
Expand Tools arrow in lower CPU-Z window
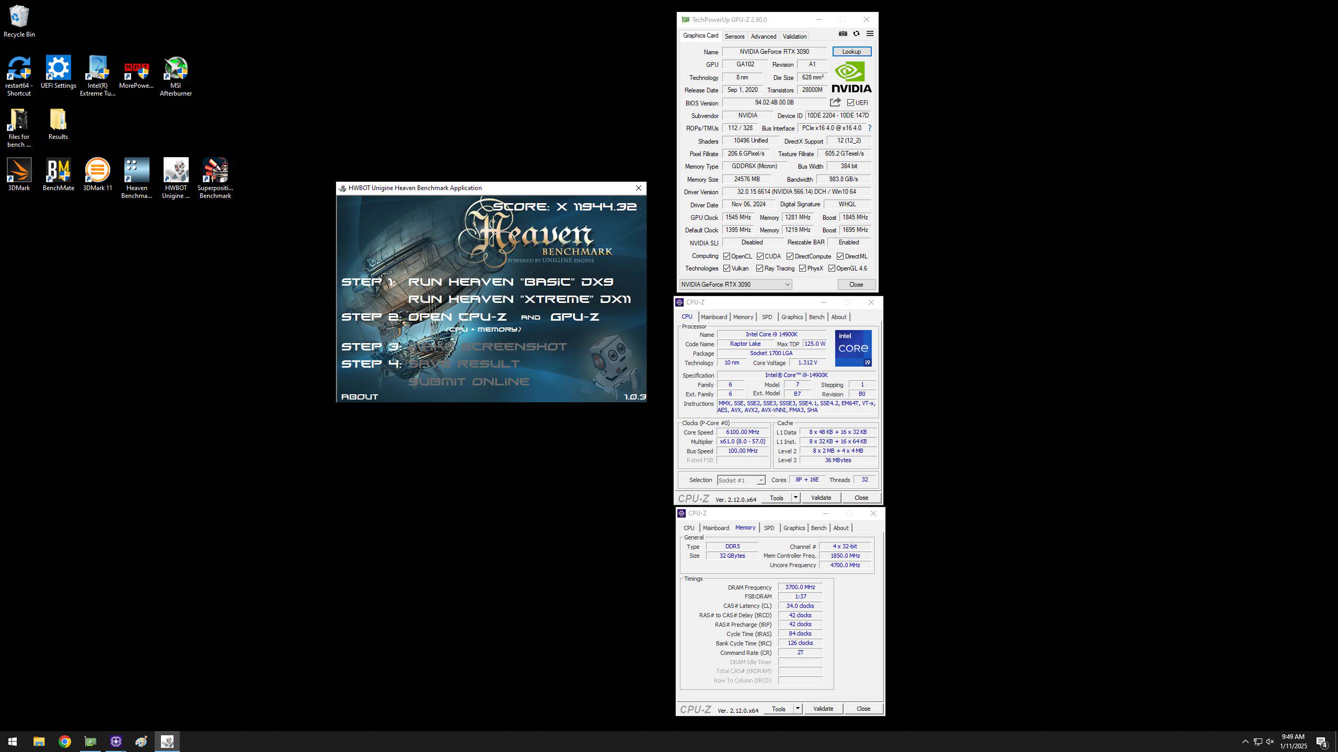point(798,709)
